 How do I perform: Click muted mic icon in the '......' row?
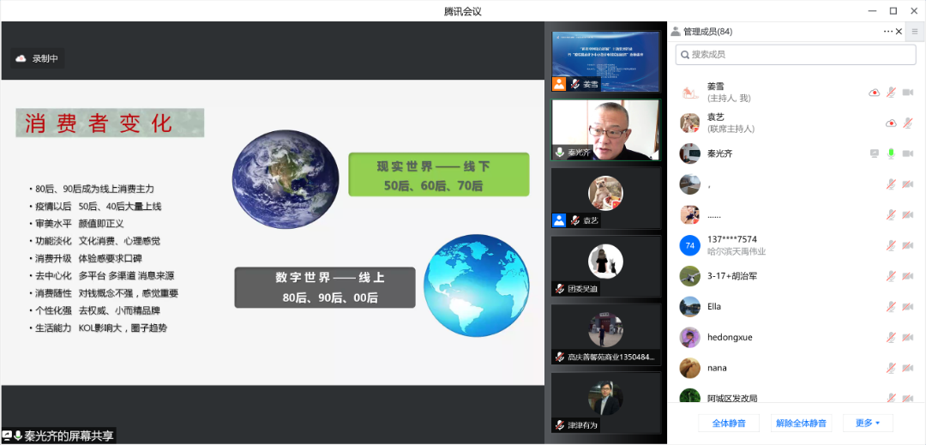pyautogui.click(x=891, y=214)
